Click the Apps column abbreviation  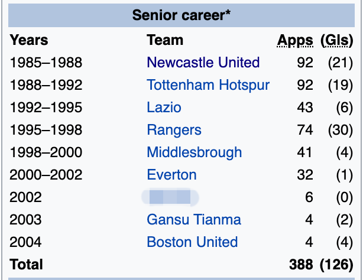[295, 41]
